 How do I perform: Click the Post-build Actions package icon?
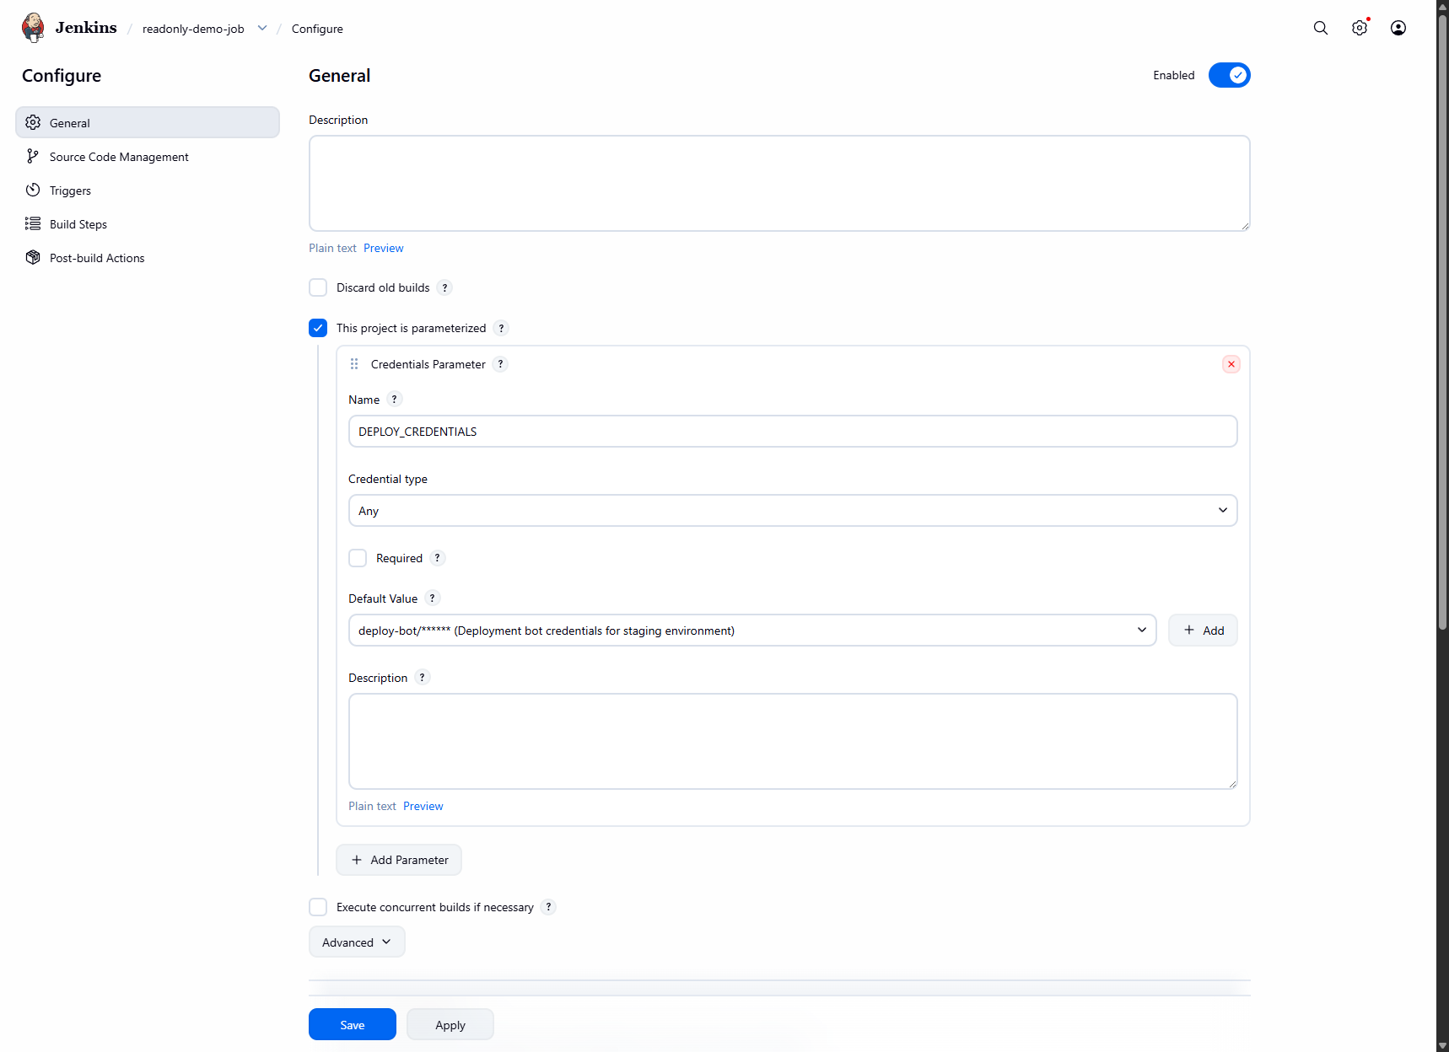pyautogui.click(x=33, y=257)
